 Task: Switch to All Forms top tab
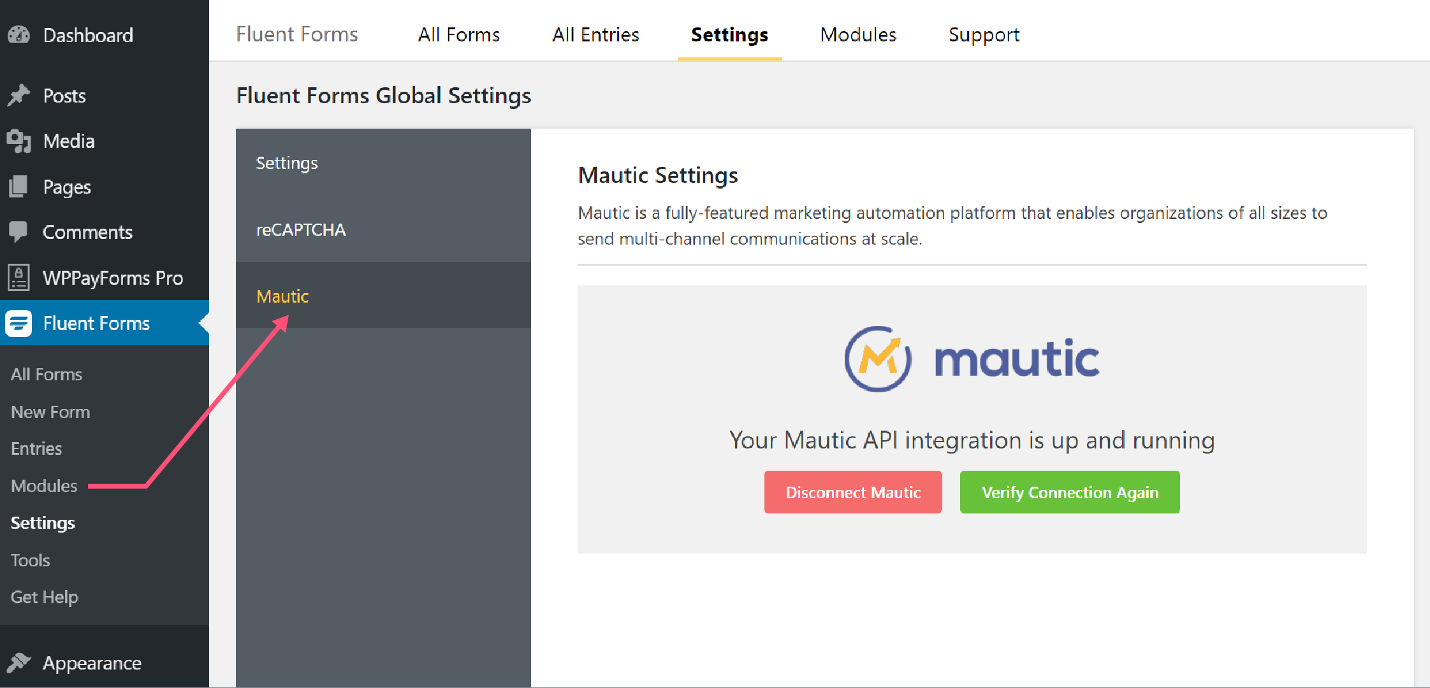coord(459,34)
